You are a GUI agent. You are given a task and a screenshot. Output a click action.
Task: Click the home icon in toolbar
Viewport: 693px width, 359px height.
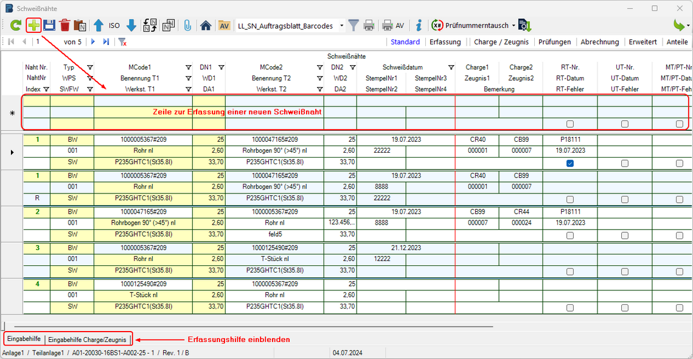point(206,26)
